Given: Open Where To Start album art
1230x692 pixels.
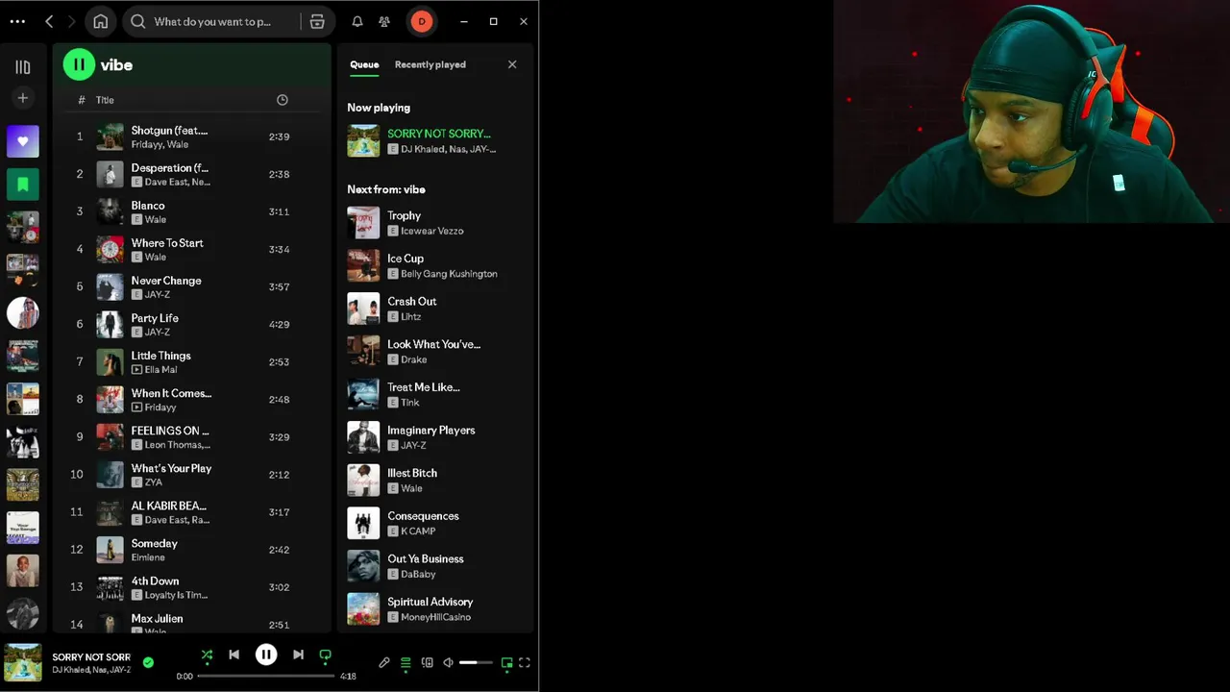Looking at the screenshot, I should [110, 250].
